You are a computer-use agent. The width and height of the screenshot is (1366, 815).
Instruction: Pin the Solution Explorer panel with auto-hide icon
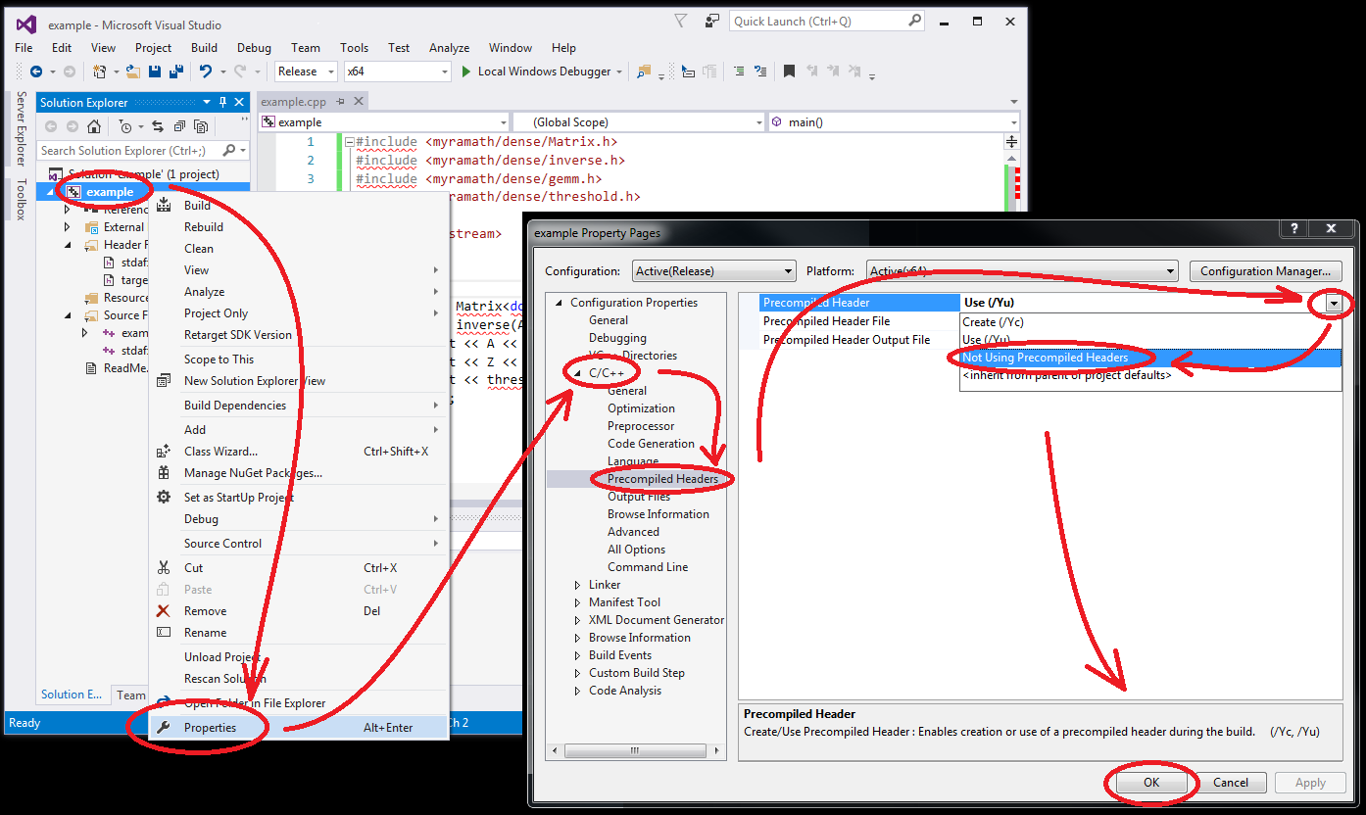click(222, 102)
